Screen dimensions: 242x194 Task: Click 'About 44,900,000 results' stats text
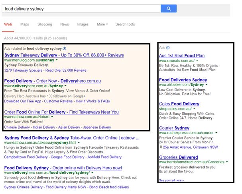35,38
